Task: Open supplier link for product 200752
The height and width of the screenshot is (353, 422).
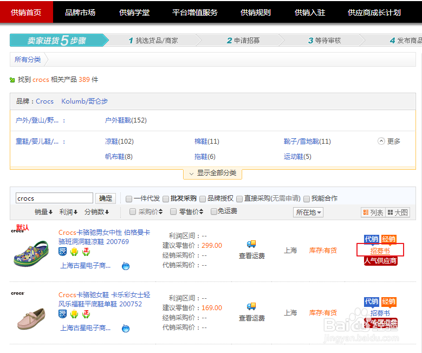Action: pos(85,328)
